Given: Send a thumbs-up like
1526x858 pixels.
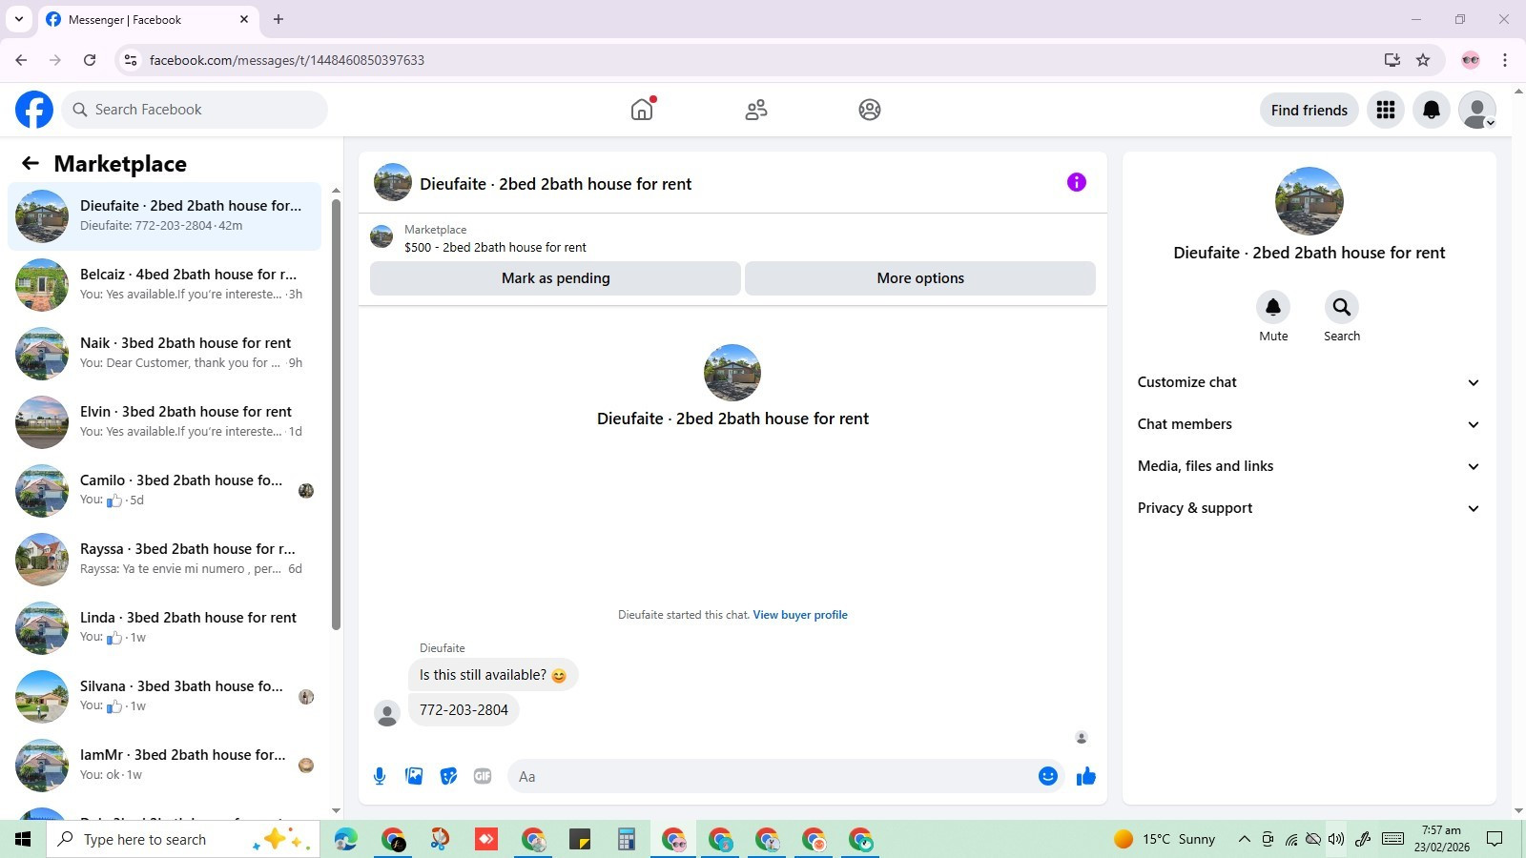Looking at the screenshot, I should click(1086, 776).
